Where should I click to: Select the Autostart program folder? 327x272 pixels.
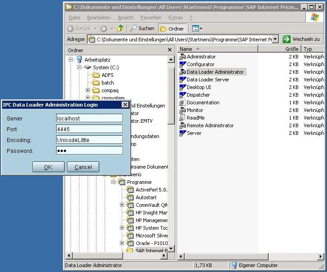pyautogui.click(x=130, y=197)
